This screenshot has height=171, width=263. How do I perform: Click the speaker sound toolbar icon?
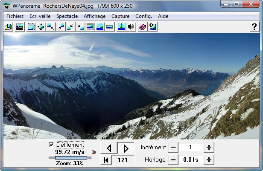tap(131, 27)
